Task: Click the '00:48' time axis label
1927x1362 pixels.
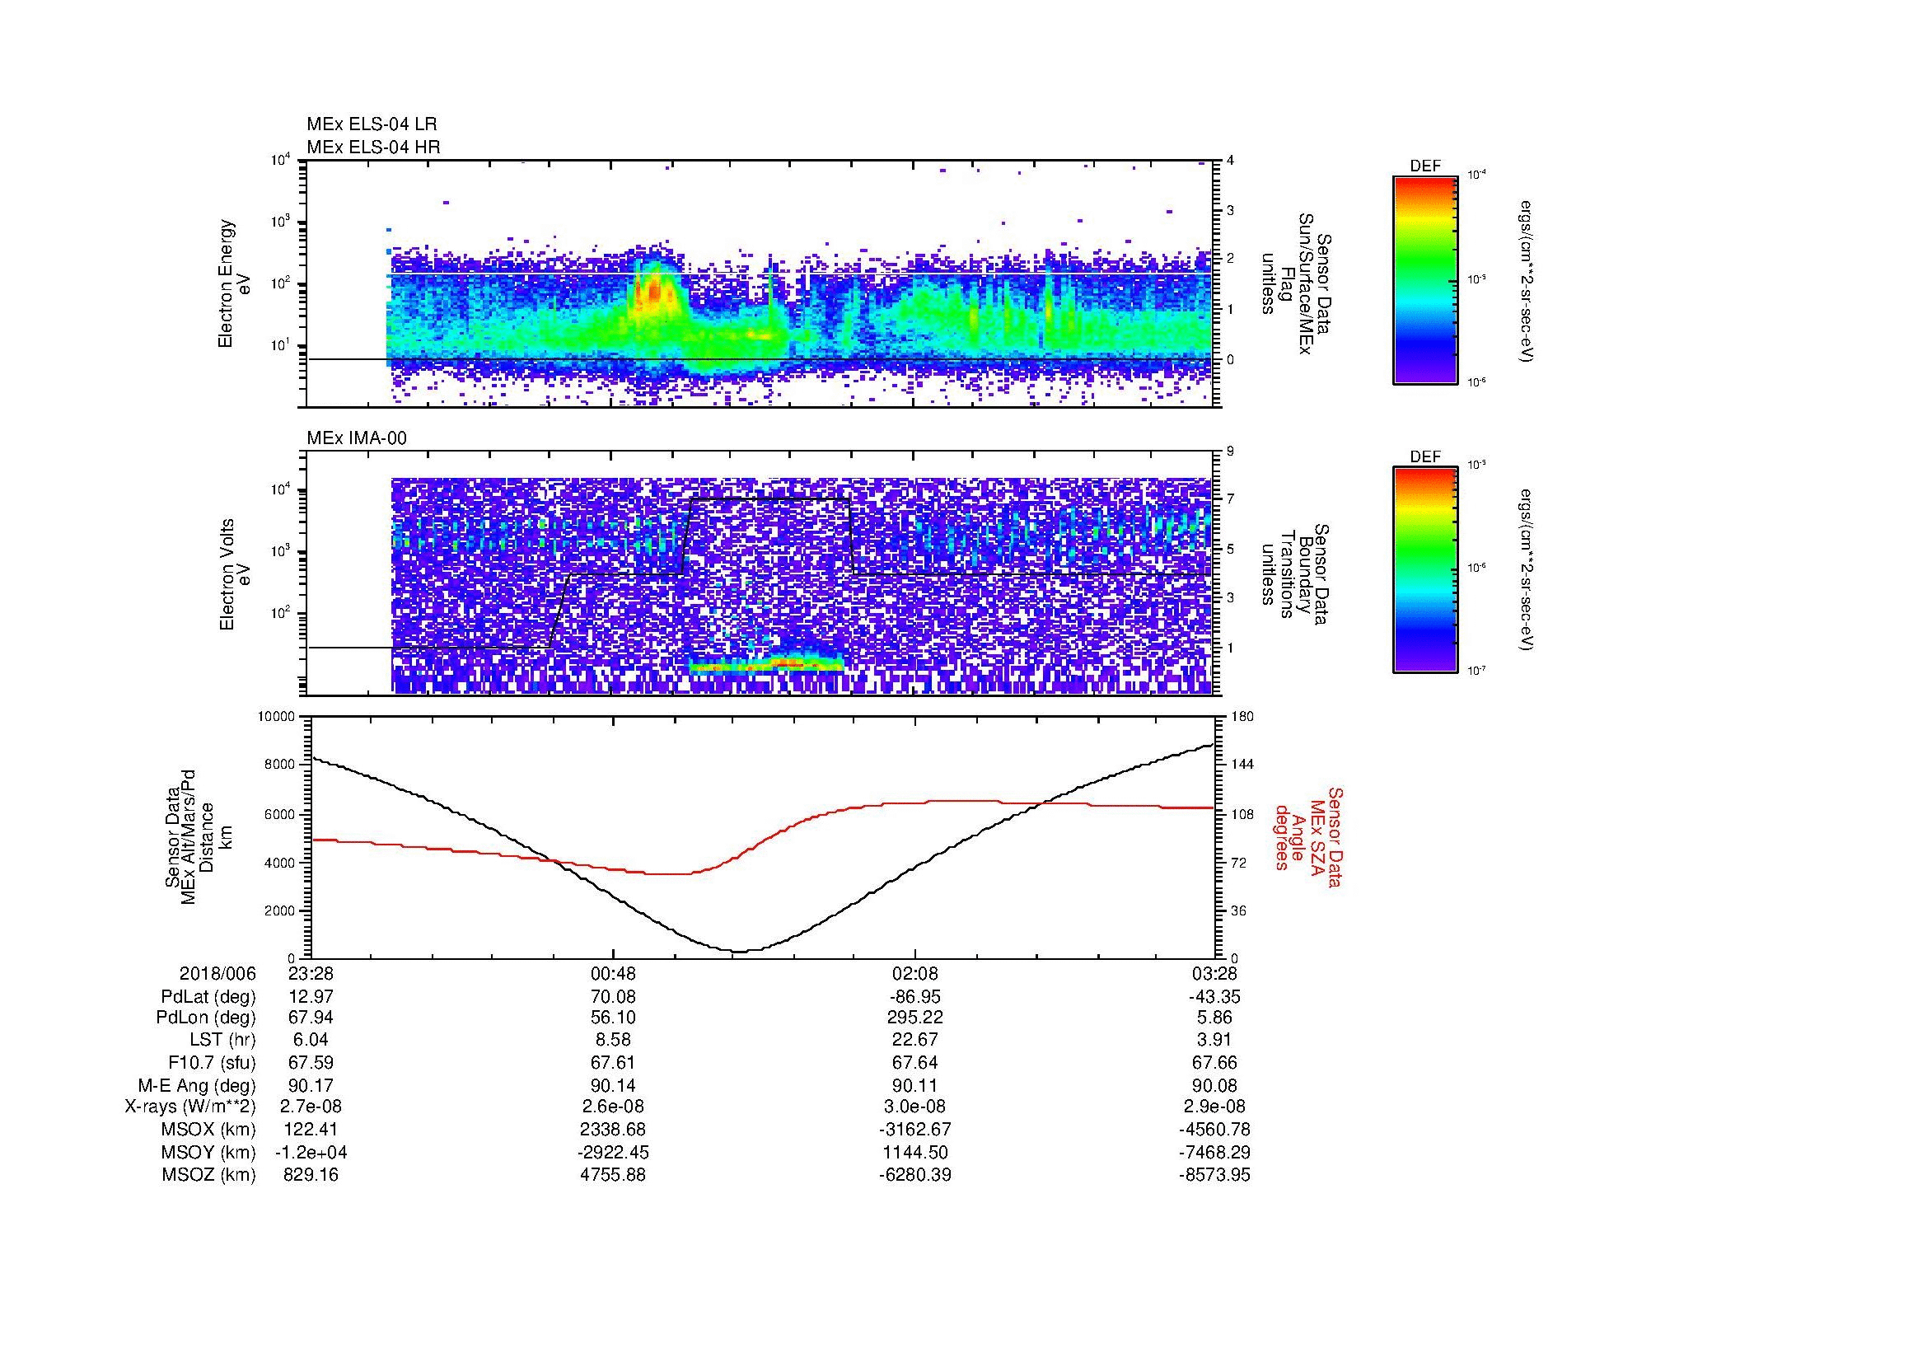Action: [x=613, y=974]
